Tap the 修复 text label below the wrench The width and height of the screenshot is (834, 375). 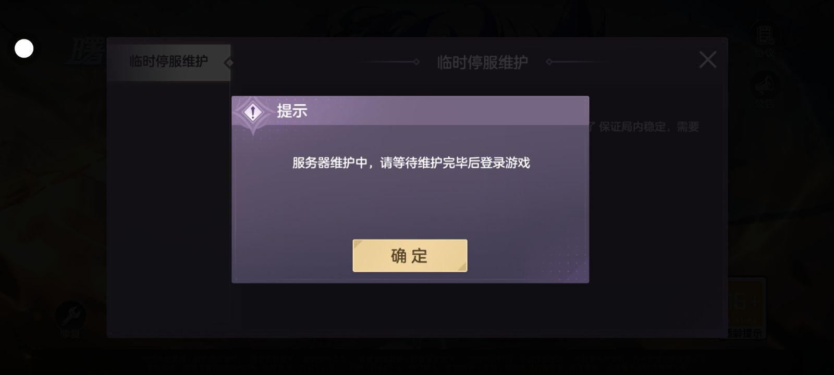click(70, 334)
